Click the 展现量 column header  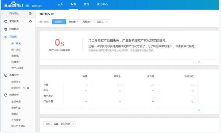coord(117,76)
